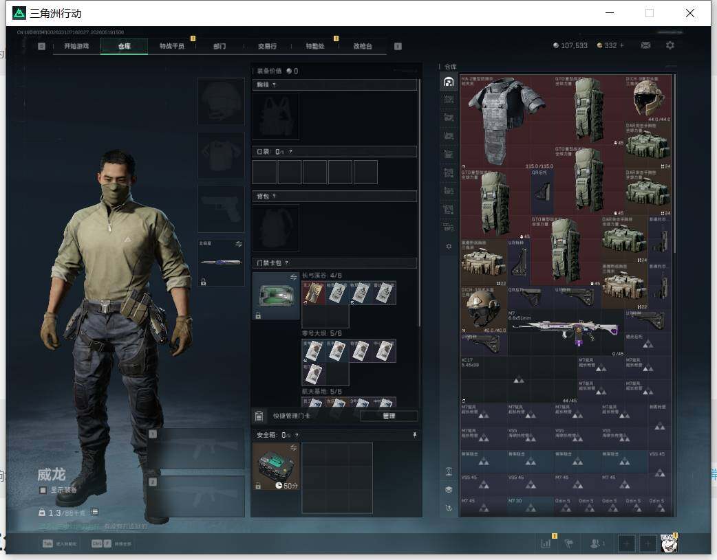Select the red keycard under 长弓溪谷

pyautogui.click(x=314, y=293)
